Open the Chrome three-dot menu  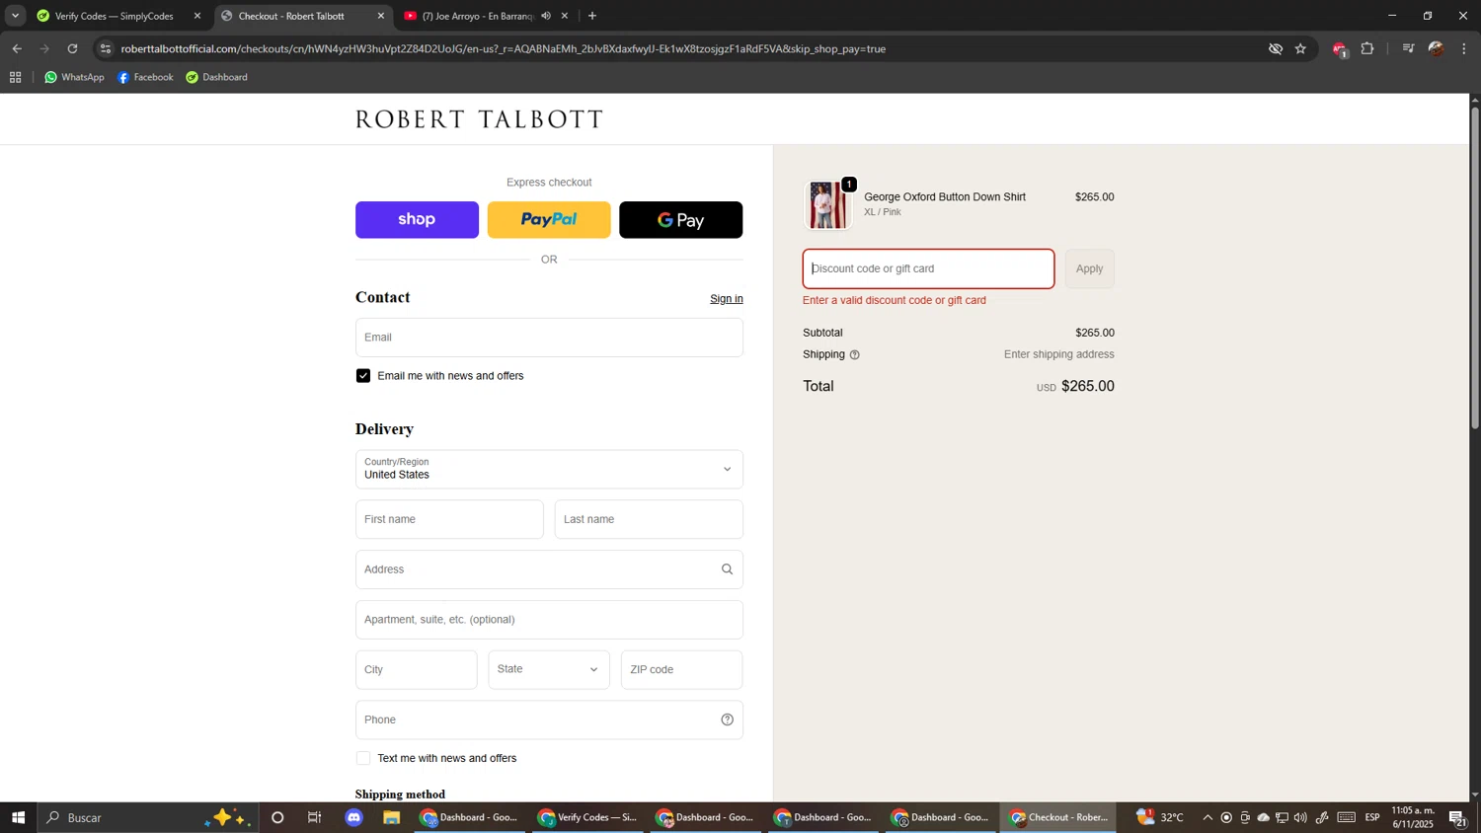(1464, 48)
